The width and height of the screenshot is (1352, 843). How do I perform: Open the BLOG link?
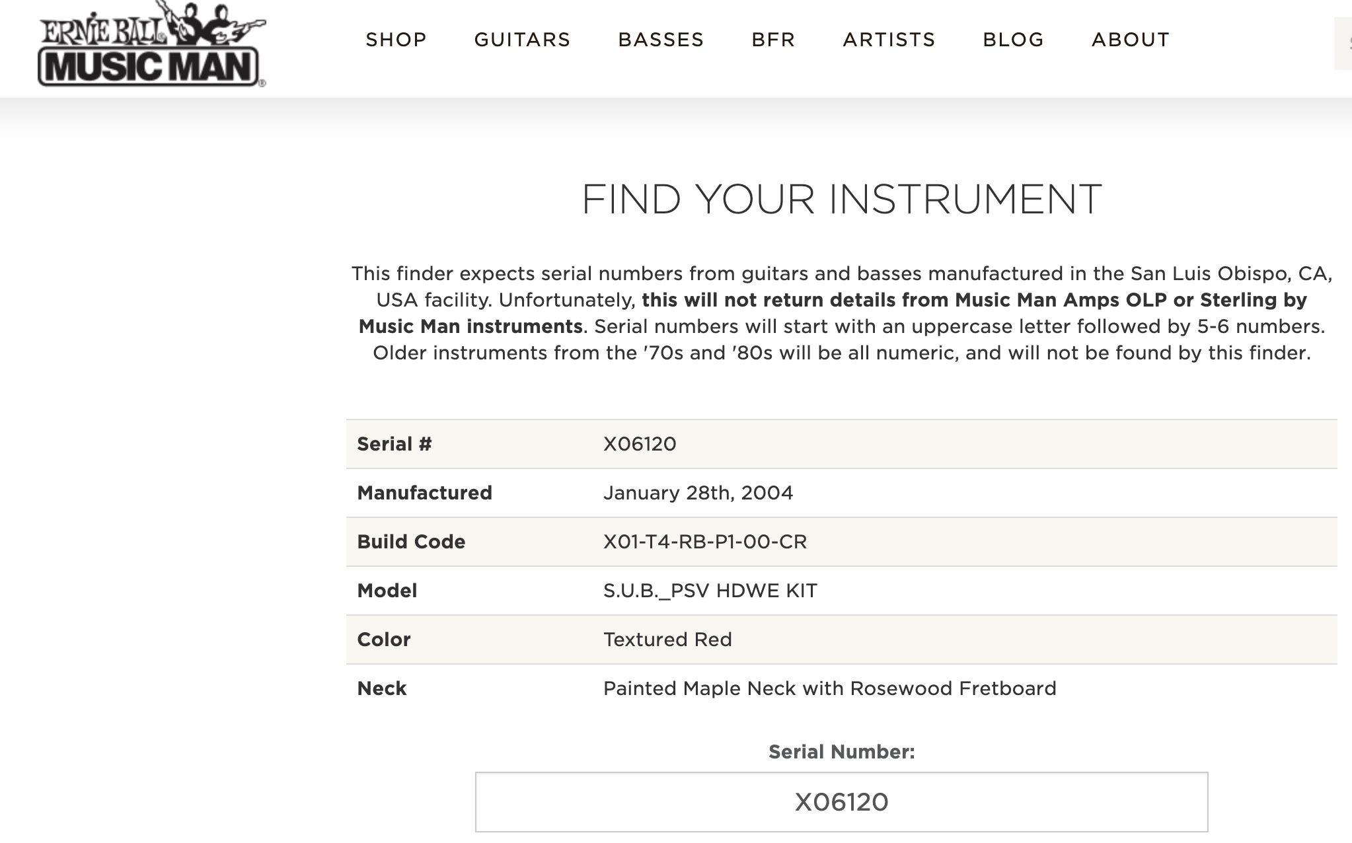[1013, 40]
